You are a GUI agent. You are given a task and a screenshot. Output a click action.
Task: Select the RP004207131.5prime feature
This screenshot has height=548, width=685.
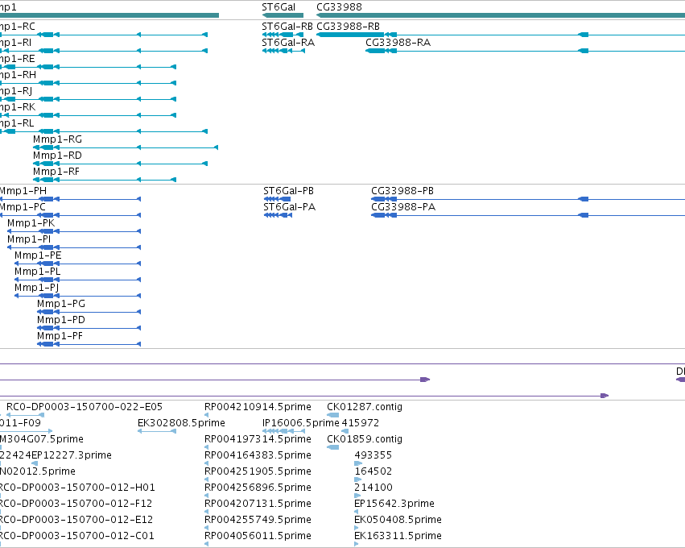pyautogui.click(x=206, y=512)
